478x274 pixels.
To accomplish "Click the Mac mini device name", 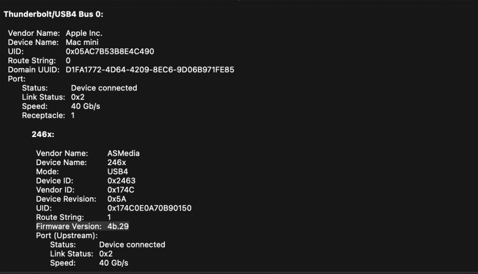I will click(83, 42).
